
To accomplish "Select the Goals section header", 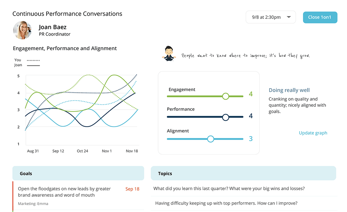I will pos(78,173).
